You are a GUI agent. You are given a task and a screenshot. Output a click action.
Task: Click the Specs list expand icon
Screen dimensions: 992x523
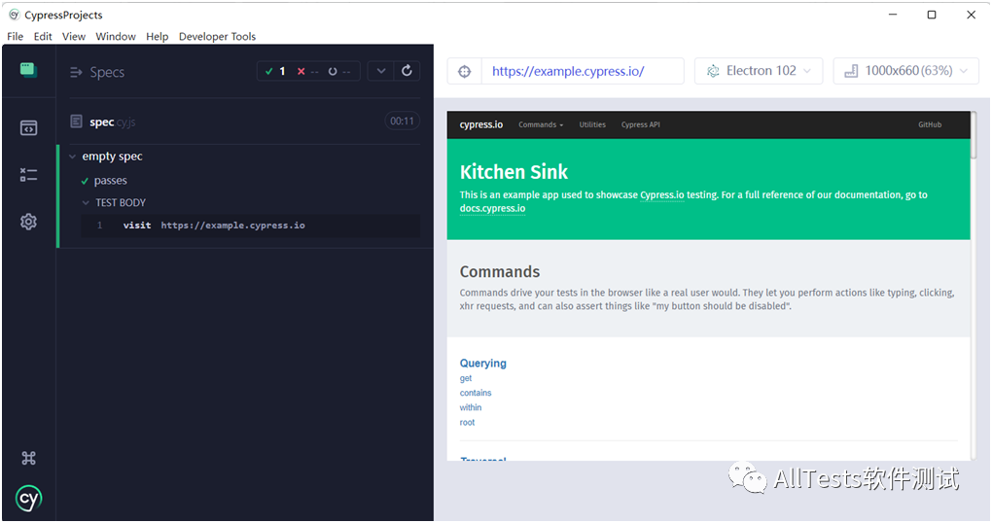coord(76,72)
